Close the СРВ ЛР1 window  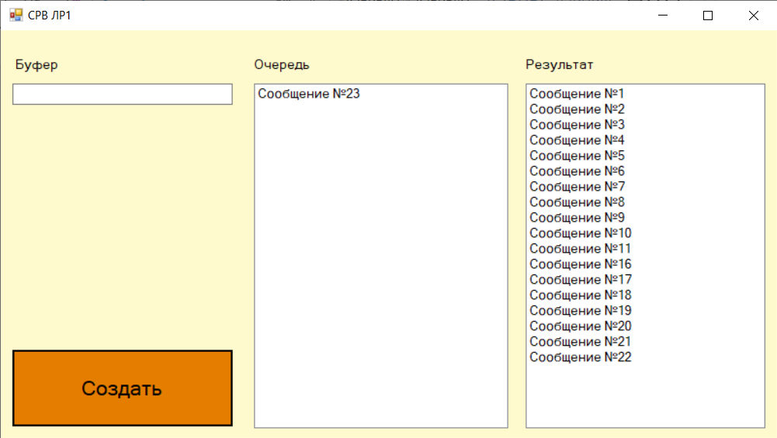coord(754,16)
